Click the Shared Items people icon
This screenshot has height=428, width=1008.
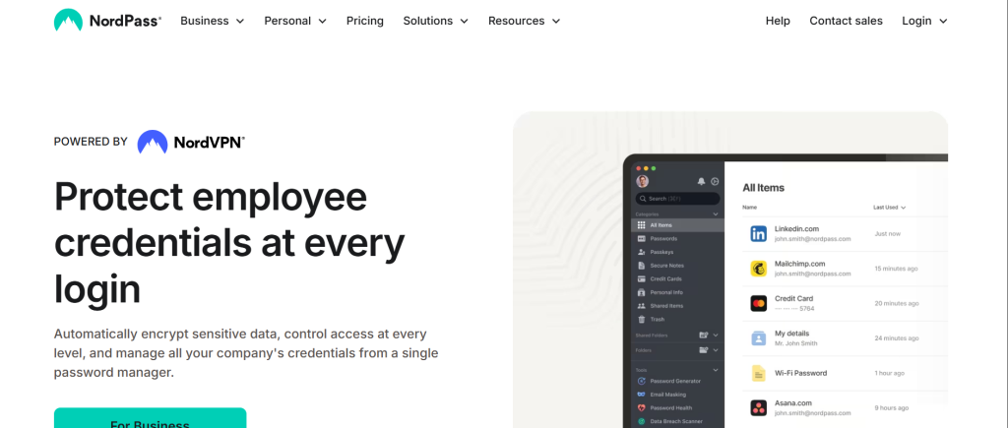click(x=641, y=306)
